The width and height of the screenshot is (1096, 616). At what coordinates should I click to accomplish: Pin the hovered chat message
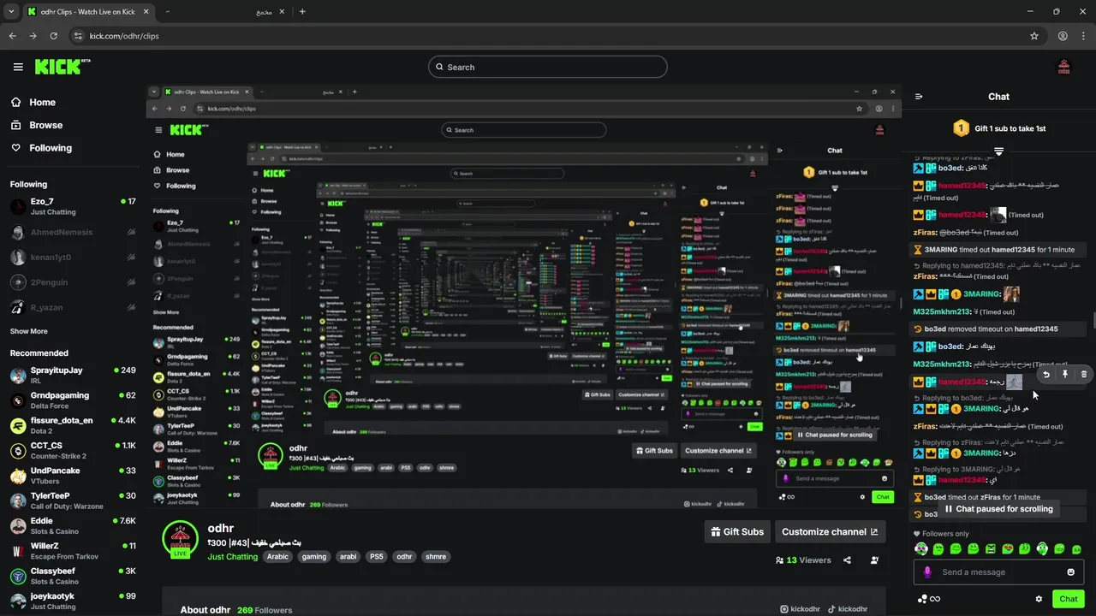tap(1065, 374)
